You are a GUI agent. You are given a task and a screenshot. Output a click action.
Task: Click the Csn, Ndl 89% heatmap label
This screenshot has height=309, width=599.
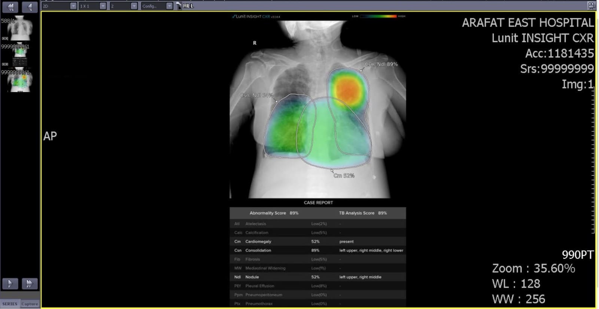point(381,64)
